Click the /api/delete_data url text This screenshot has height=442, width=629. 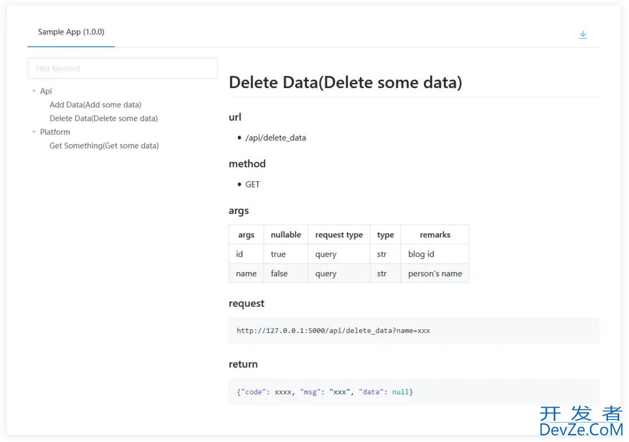click(x=276, y=138)
